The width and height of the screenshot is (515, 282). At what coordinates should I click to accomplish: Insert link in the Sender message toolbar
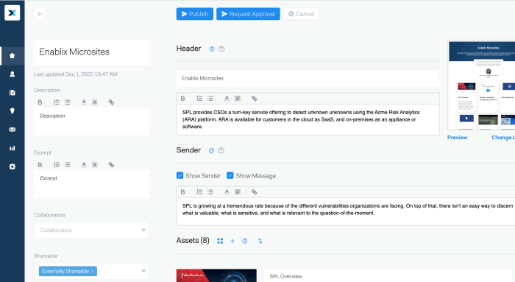point(254,192)
